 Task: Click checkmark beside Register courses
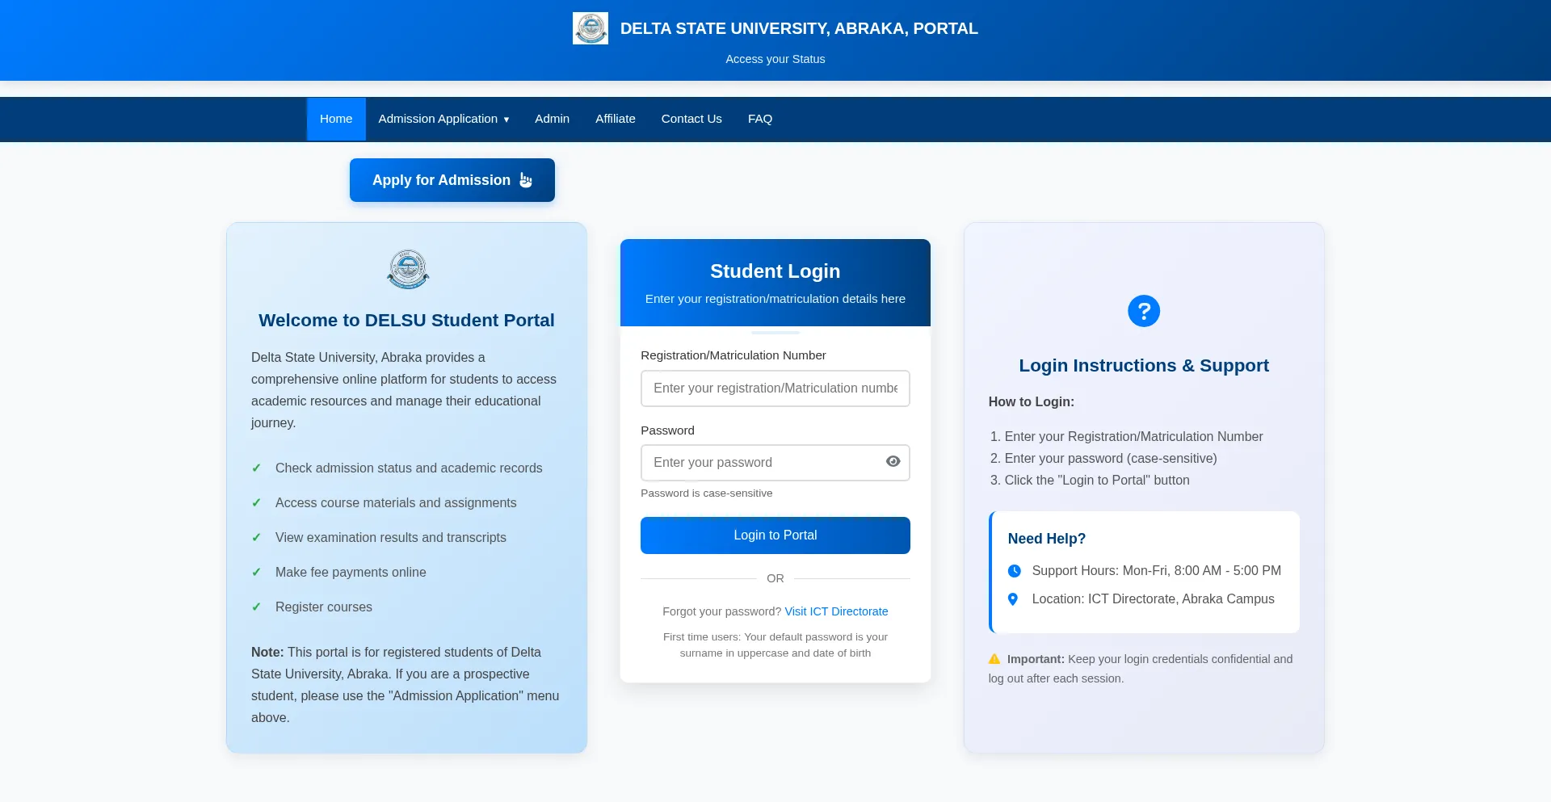pos(256,607)
